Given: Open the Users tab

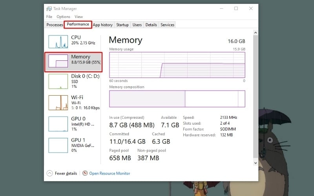Looking at the screenshot, I should 137,25.
